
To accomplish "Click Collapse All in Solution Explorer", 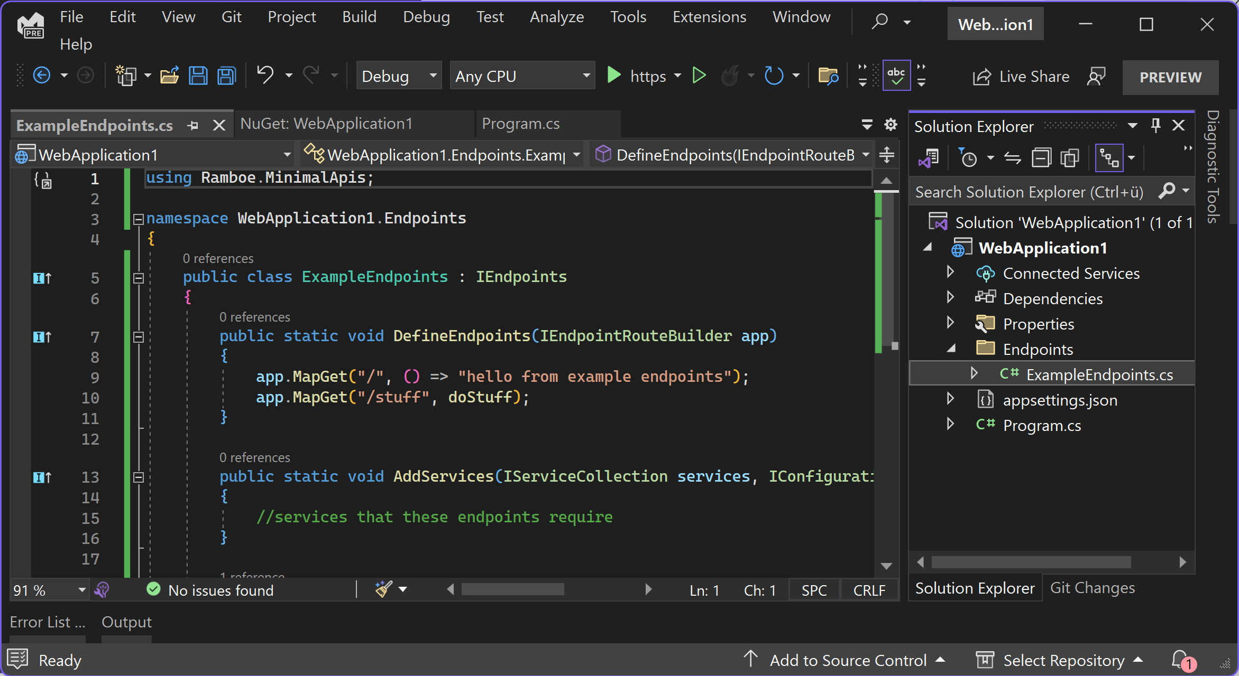I will 1041,157.
